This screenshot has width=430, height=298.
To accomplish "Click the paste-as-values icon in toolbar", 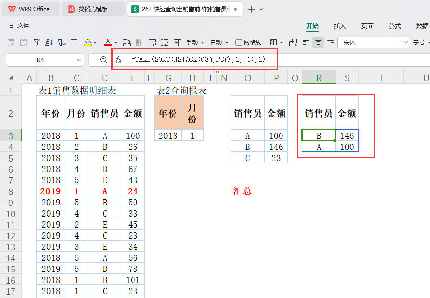I will pyautogui.click(x=11, y=42).
